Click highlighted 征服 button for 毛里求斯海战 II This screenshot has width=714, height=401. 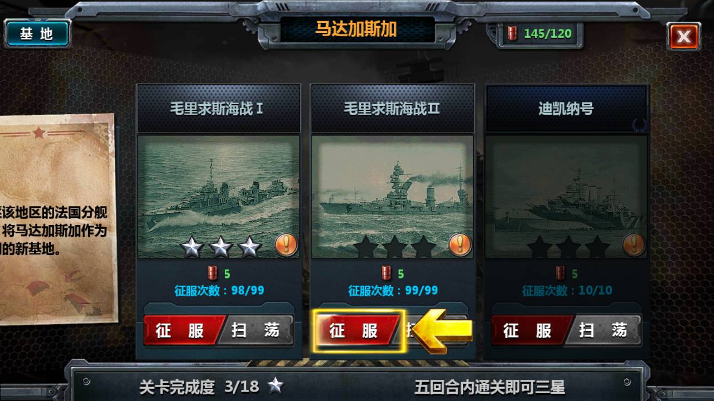point(358,331)
